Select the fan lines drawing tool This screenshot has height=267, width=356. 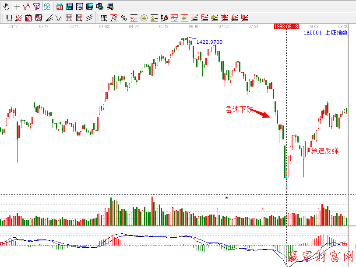point(19,18)
